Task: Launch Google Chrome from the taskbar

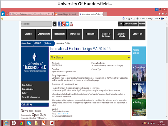Action: [21, 123]
